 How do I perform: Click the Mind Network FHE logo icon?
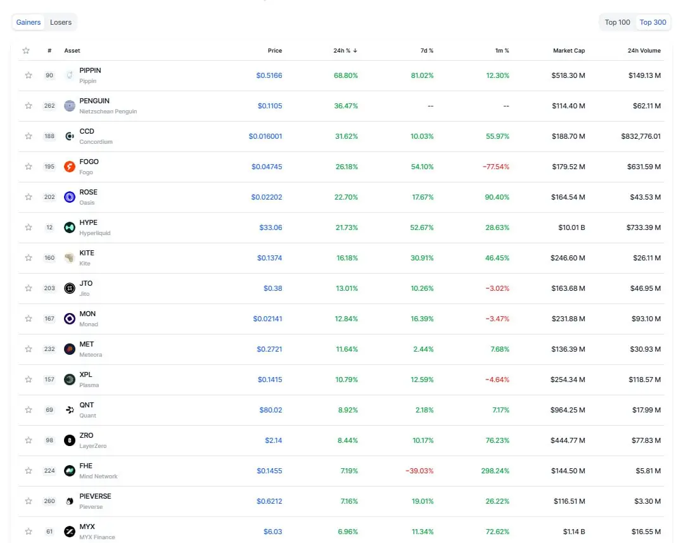[69, 471]
